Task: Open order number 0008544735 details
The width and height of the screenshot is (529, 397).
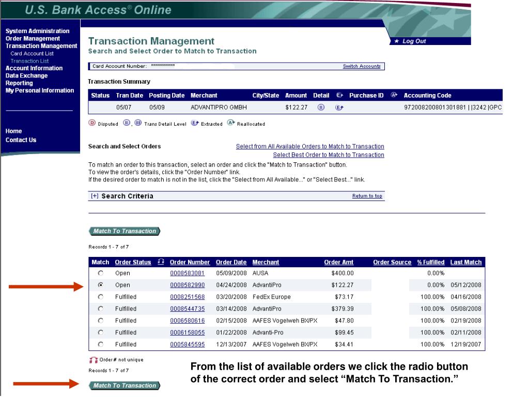Action: pyautogui.click(x=187, y=309)
